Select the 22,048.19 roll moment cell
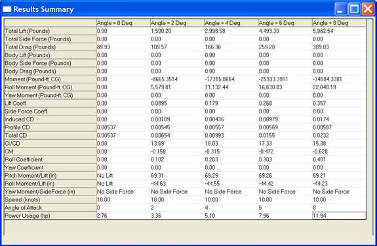This screenshot has height=246, width=377. 339,87
